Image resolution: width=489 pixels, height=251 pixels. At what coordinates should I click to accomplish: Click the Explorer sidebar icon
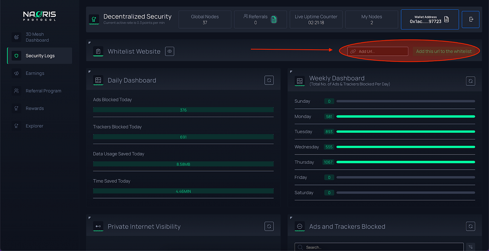16,126
